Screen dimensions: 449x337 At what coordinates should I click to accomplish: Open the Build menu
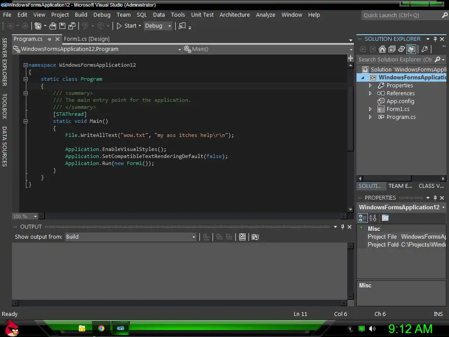tap(81, 14)
